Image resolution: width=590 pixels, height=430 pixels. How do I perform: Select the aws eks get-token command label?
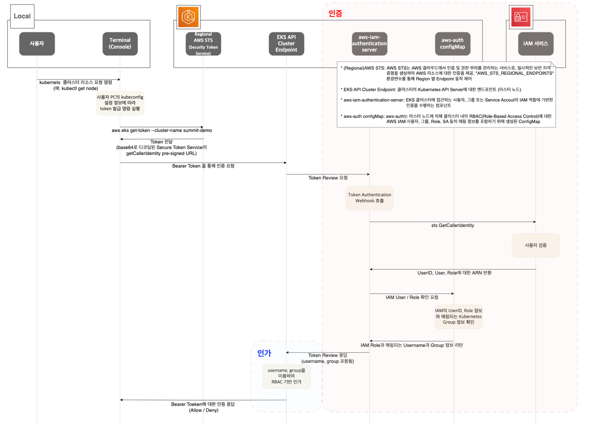(x=162, y=130)
